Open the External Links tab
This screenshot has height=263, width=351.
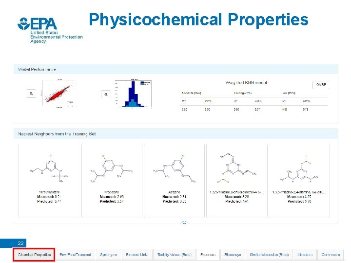point(137,255)
